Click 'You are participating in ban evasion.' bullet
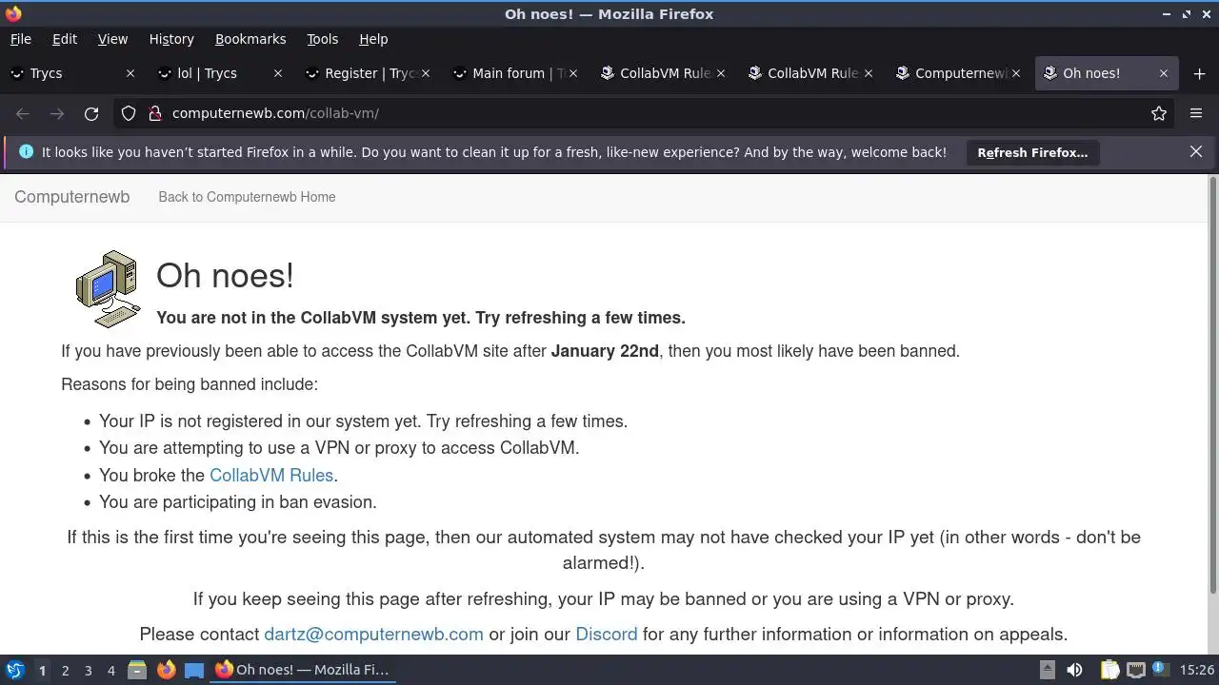Image resolution: width=1219 pixels, height=685 pixels. [238, 501]
